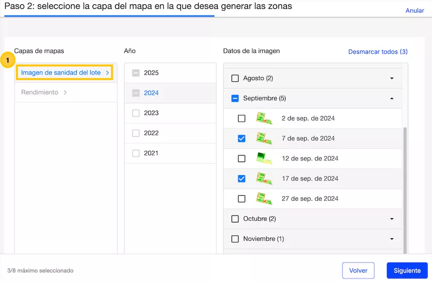Image resolution: width=432 pixels, height=282 pixels.
Task: Toggle the Septiembre (5) month checkbox
Action: 235,99
